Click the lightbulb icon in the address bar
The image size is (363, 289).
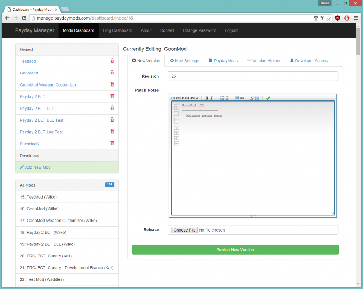click(x=316, y=18)
